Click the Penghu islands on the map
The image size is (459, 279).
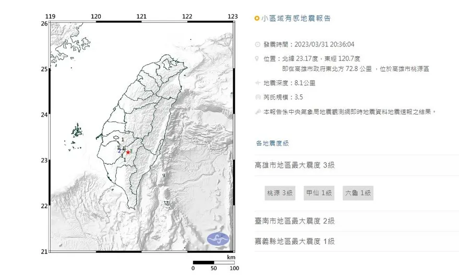(x=78, y=130)
